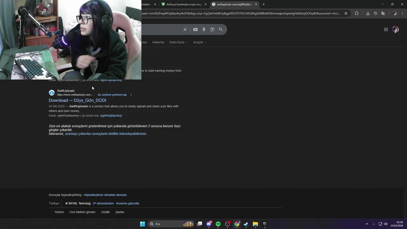Screen dimensions: 407x229
Task: Open the Google apps grid
Action: (386, 30)
